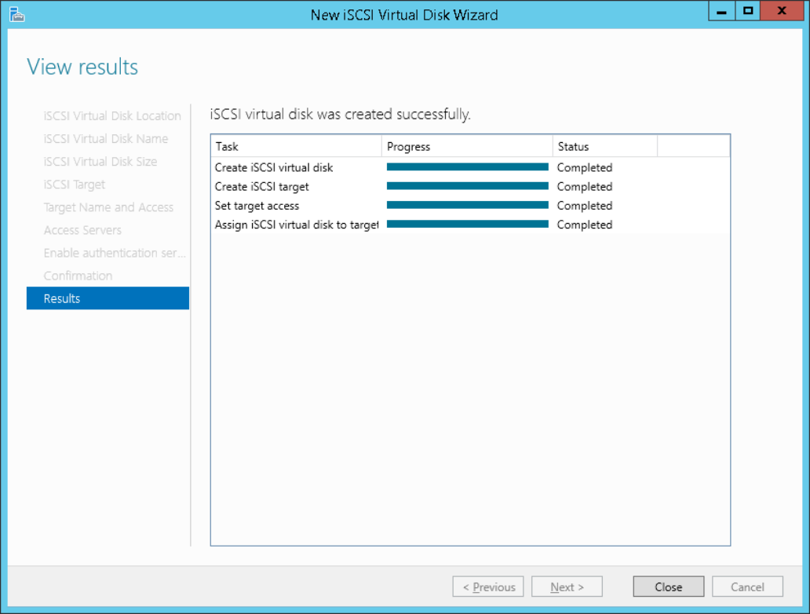Click the Next button
The height and width of the screenshot is (614, 810).
567,587
